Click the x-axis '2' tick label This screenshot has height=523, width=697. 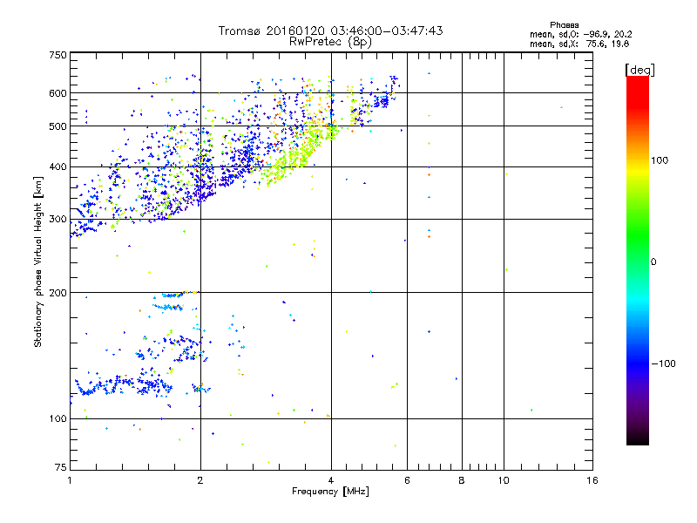pos(200,480)
